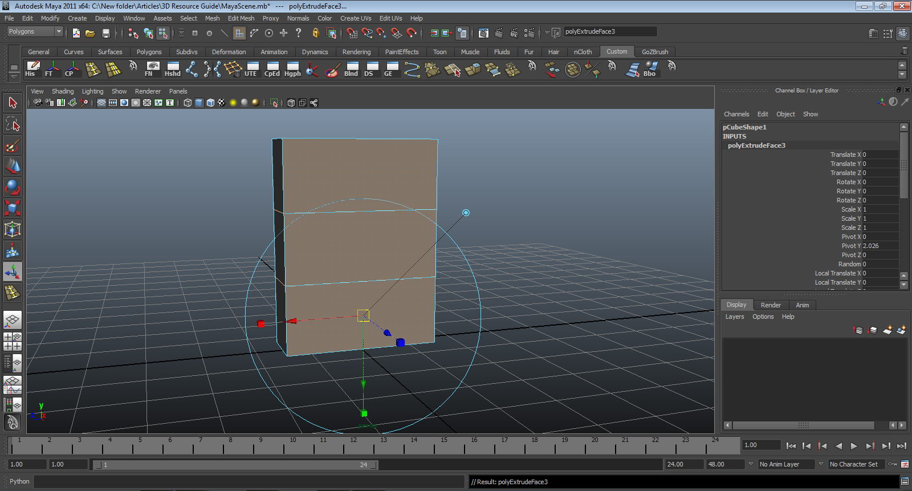Screen dimensions: 912x491
Task: Save scene with the floppy disk icon
Action: [x=105, y=33]
